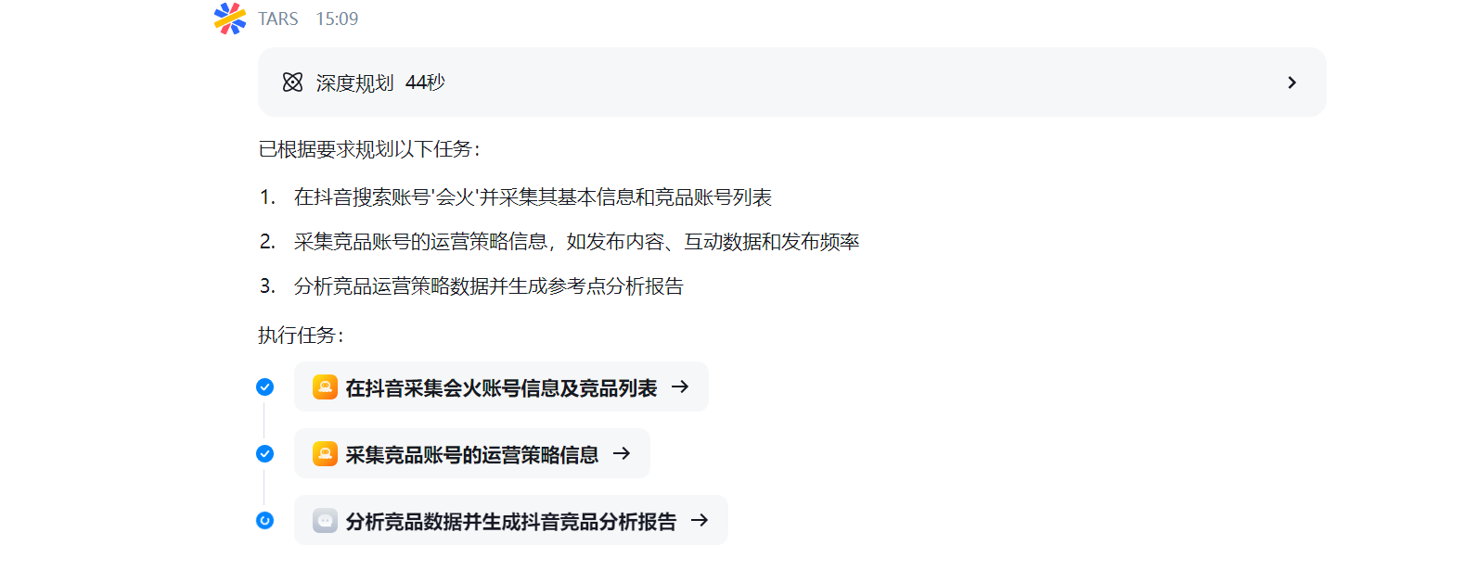The height and width of the screenshot is (583, 1478).
Task: Click the blue progress connector line between tasks
Action: pos(265,420)
